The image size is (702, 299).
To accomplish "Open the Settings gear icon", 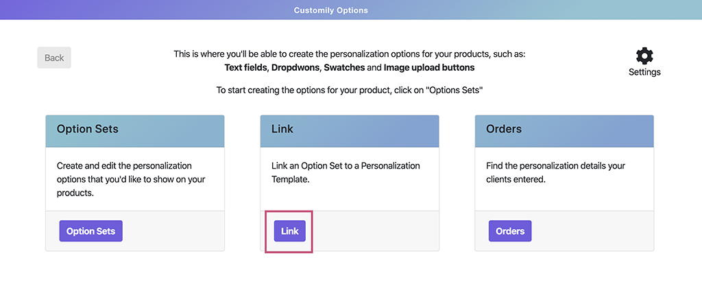I will 644,56.
